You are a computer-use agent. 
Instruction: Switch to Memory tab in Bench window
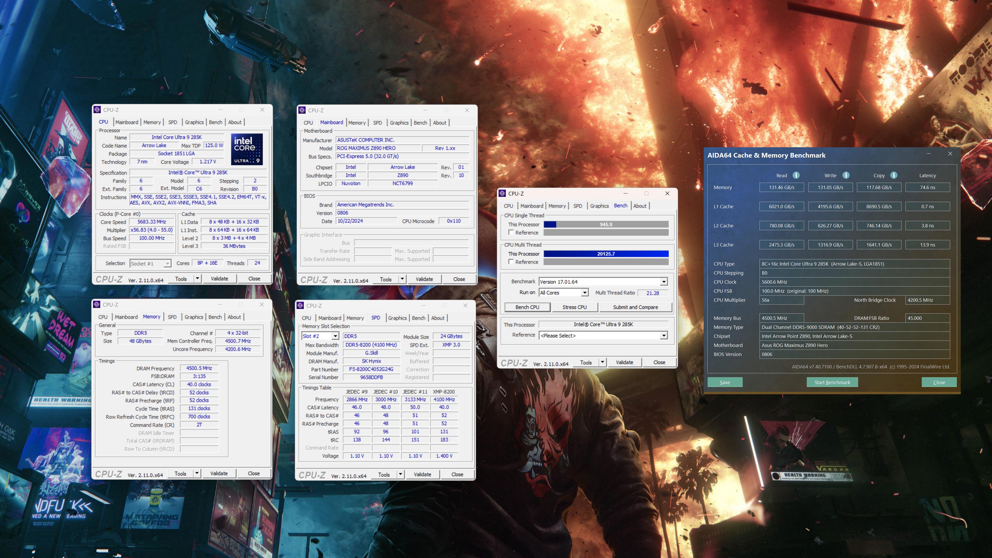point(557,206)
